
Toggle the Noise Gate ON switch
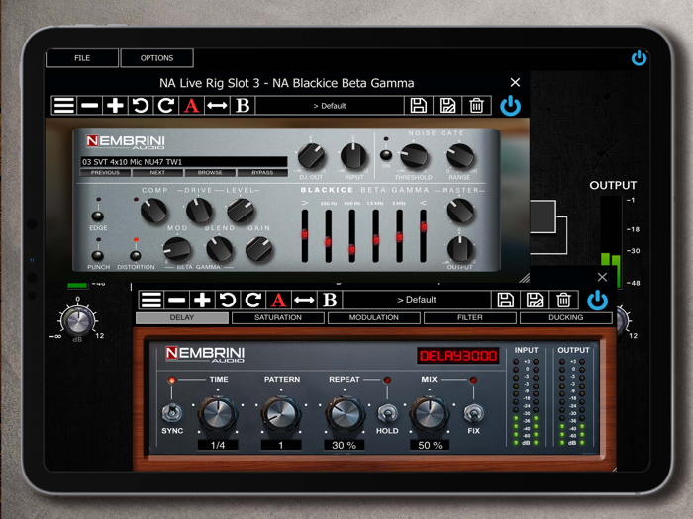386,155
